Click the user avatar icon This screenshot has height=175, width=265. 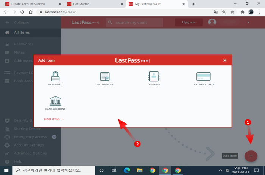tap(212, 22)
